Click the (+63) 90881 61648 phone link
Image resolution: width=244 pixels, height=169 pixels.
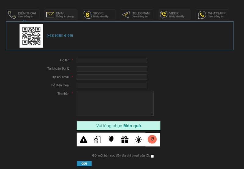tap(60, 36)
